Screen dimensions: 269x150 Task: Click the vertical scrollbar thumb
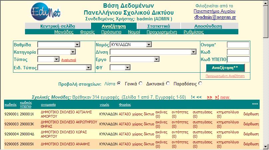point(266,22)
